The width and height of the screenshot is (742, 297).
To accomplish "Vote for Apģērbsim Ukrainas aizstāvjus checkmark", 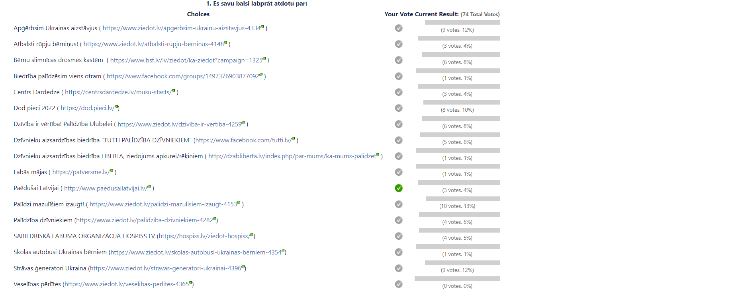I will coord(399,28).
